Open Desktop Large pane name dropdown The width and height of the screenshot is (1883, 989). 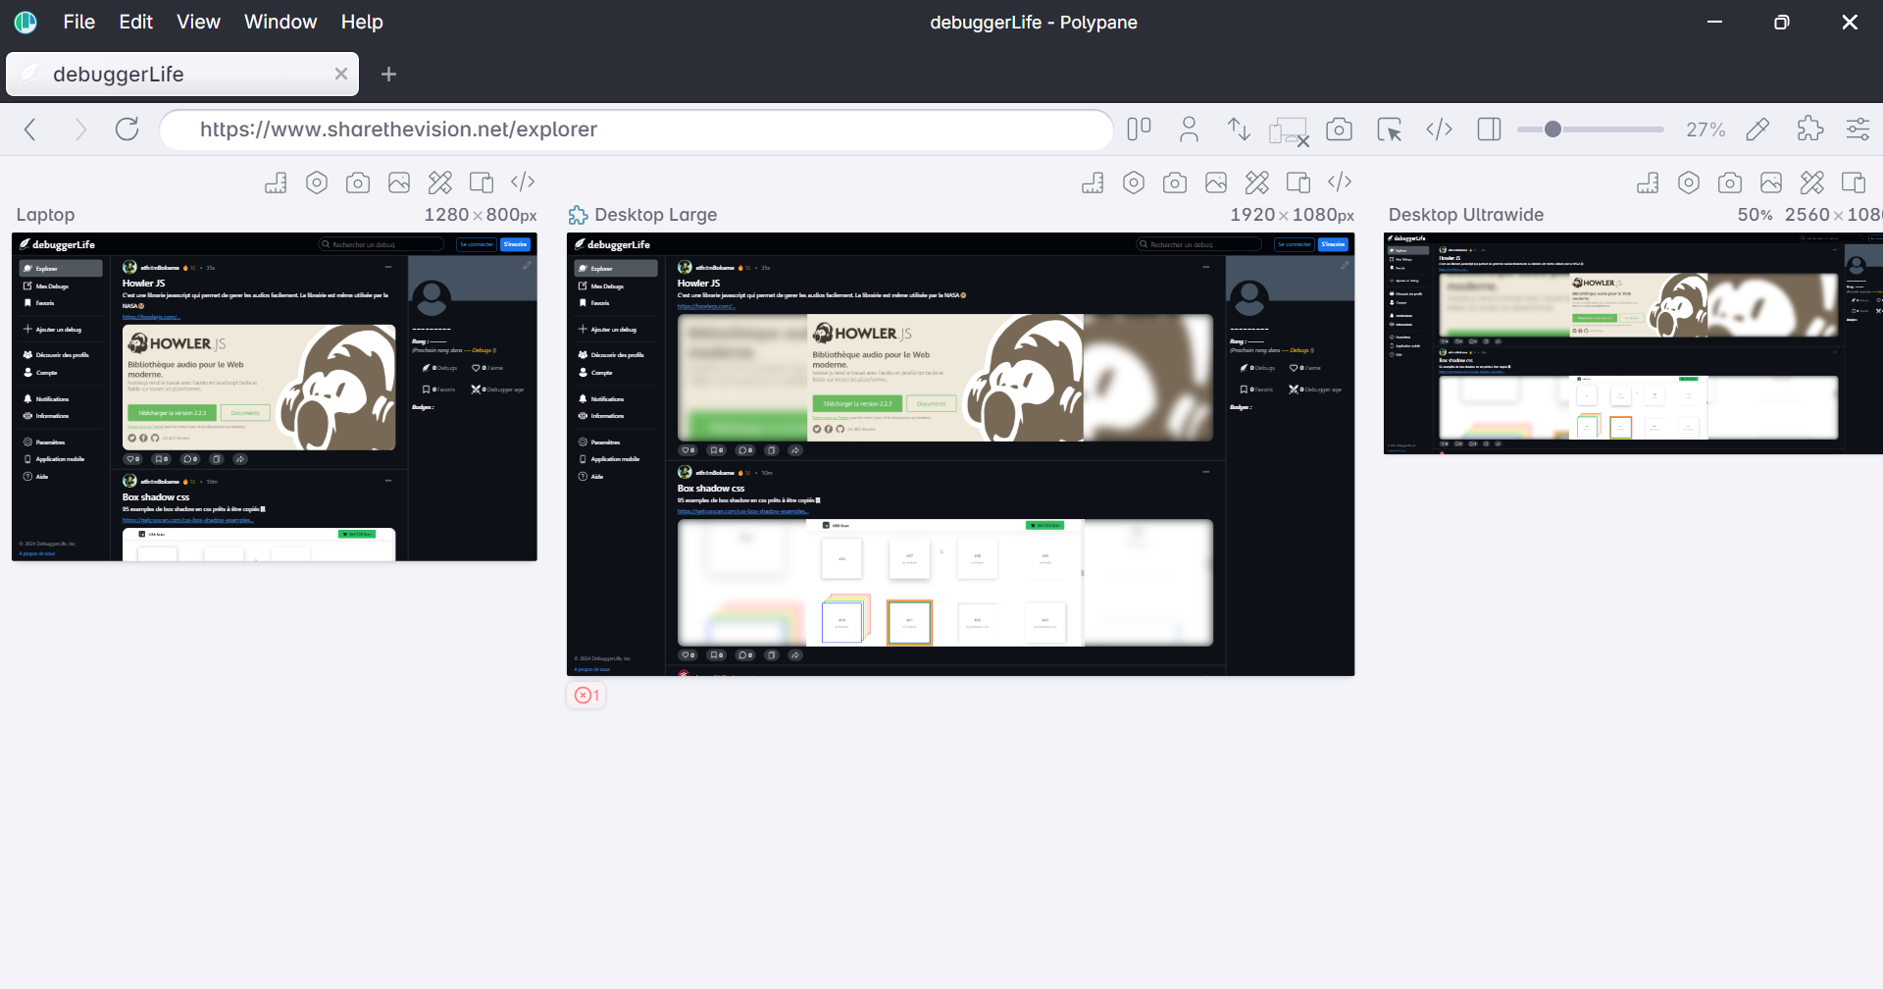pos(656,215)
